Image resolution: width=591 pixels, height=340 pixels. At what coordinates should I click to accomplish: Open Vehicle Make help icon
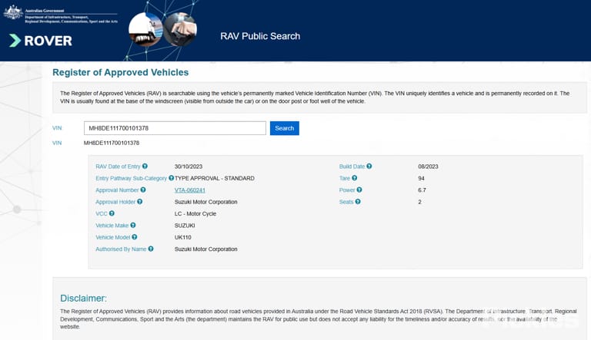click(133, 226)
